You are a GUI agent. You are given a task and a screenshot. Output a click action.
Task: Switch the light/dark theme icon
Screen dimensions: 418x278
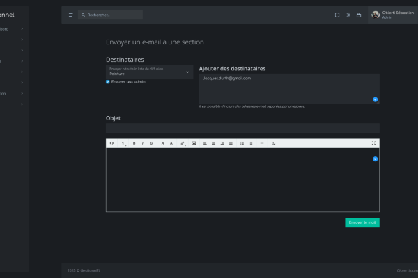(x=348, y=15)
